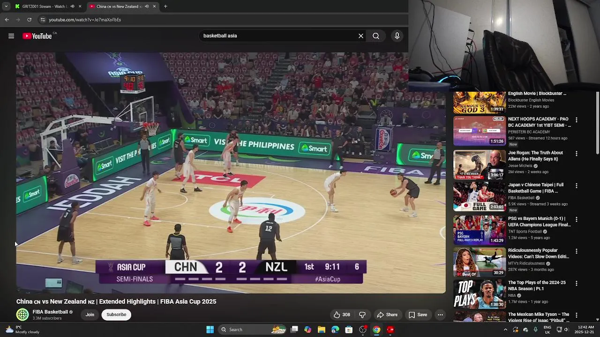Run the search using the magnifier button
The image size is (600, 337).
(376, 36)
